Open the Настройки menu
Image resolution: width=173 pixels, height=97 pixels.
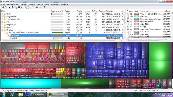(55, 4)
